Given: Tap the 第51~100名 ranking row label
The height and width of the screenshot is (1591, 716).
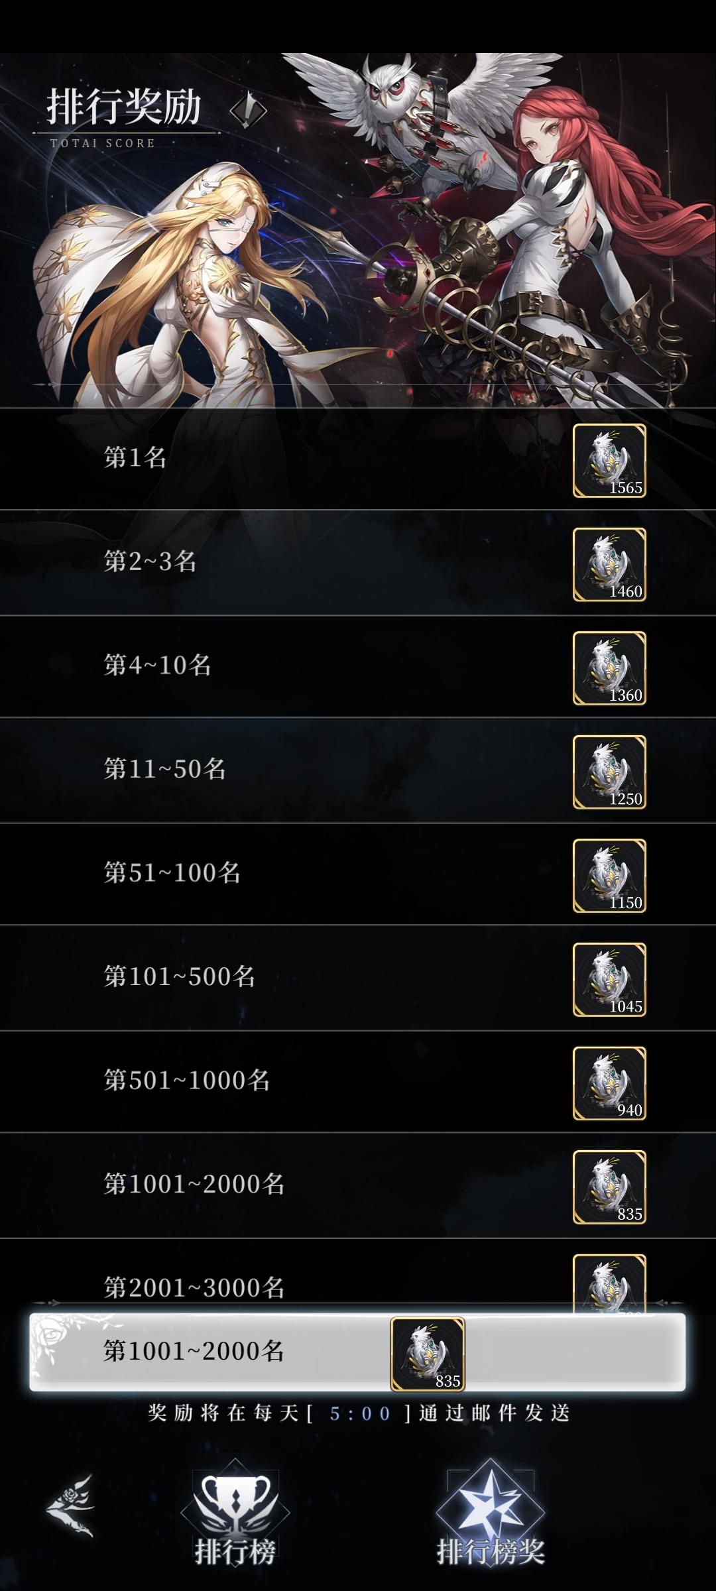Looking at the screenshot, I should click(x=172, y=872).
